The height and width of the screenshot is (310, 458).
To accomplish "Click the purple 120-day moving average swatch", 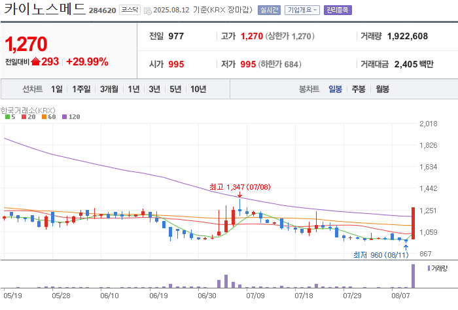I will point(65,117).
